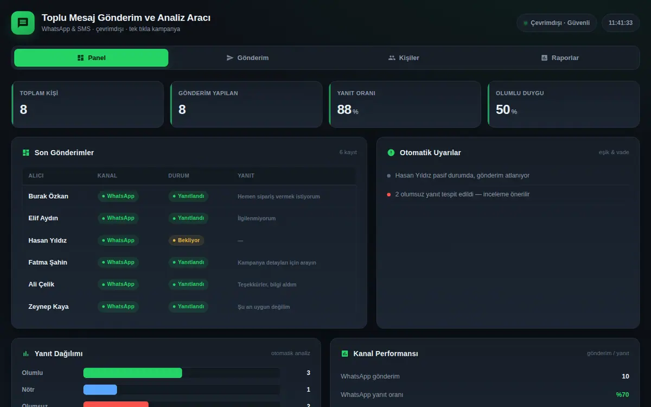Click Hasan Yıldız's Bekliyor status badge
Screen dimensions: 651x407
[x=186, y=240]
